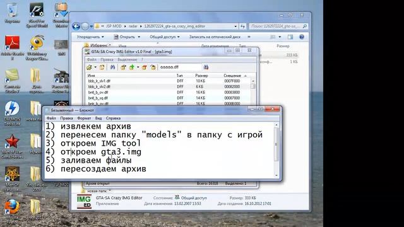
Task: Click the Explorer back arrow button
Action: point(76,26)
